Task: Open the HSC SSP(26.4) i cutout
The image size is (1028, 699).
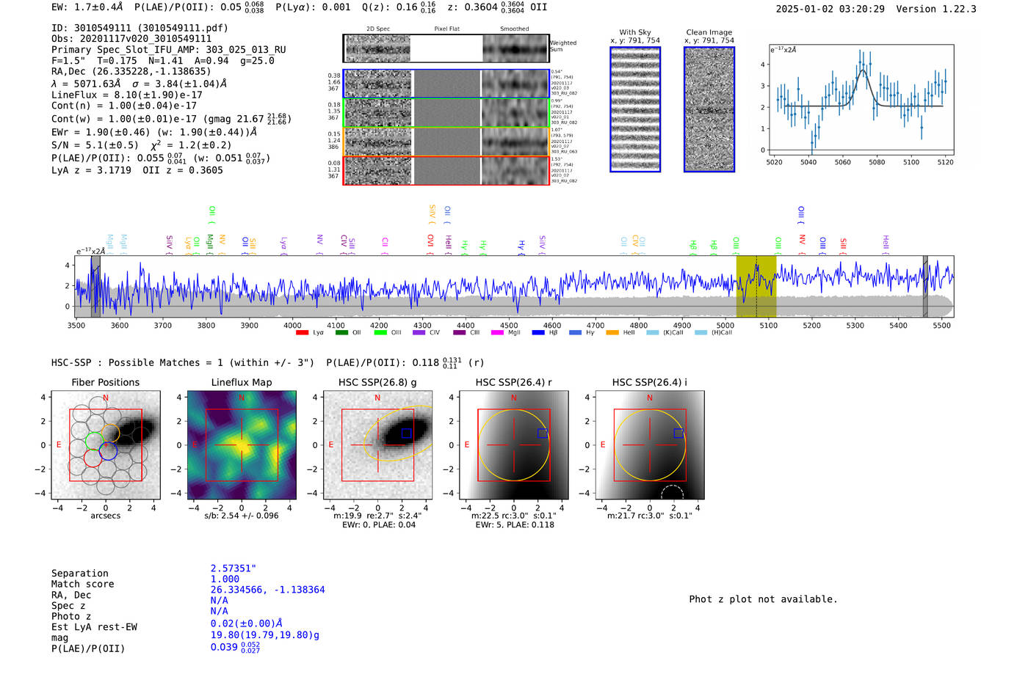Action: coord(650,444)
